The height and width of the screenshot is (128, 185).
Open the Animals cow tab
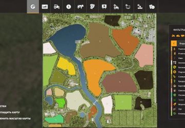pos(80,7)
